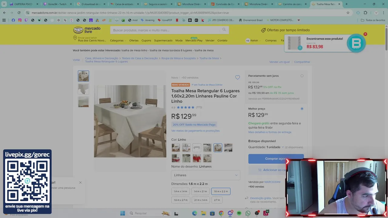The image size is (388, 218).
Task: Open the browser extensions puzzle icon
Action: click(x=365, y=13)
